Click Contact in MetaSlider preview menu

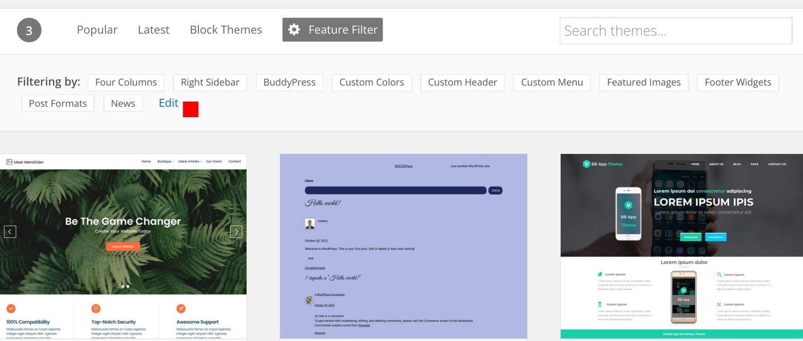pos(234,161)
